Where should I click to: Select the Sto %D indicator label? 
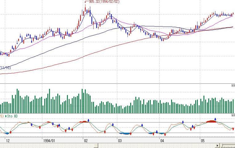click(12, 116)
